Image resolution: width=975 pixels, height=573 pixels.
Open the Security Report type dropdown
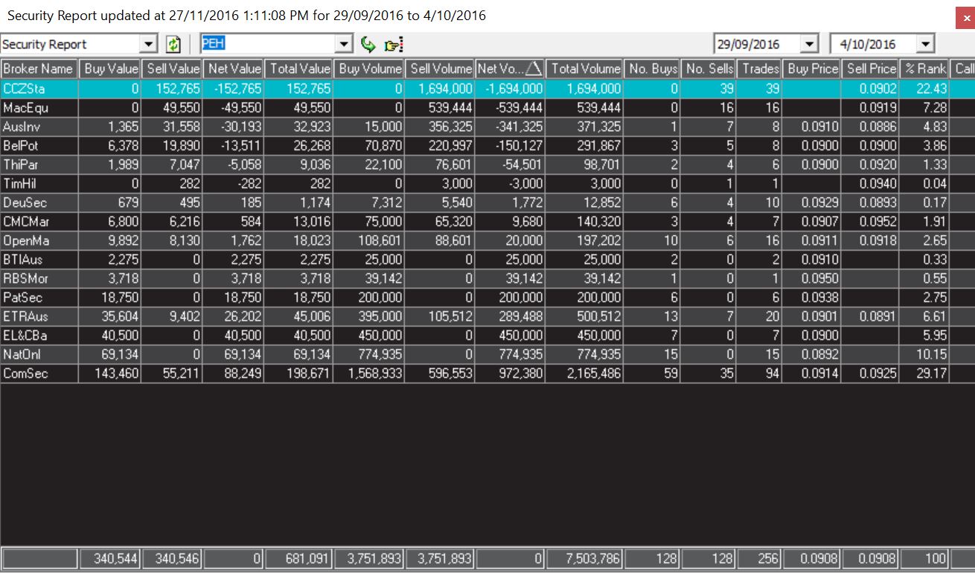click(149, 45)
